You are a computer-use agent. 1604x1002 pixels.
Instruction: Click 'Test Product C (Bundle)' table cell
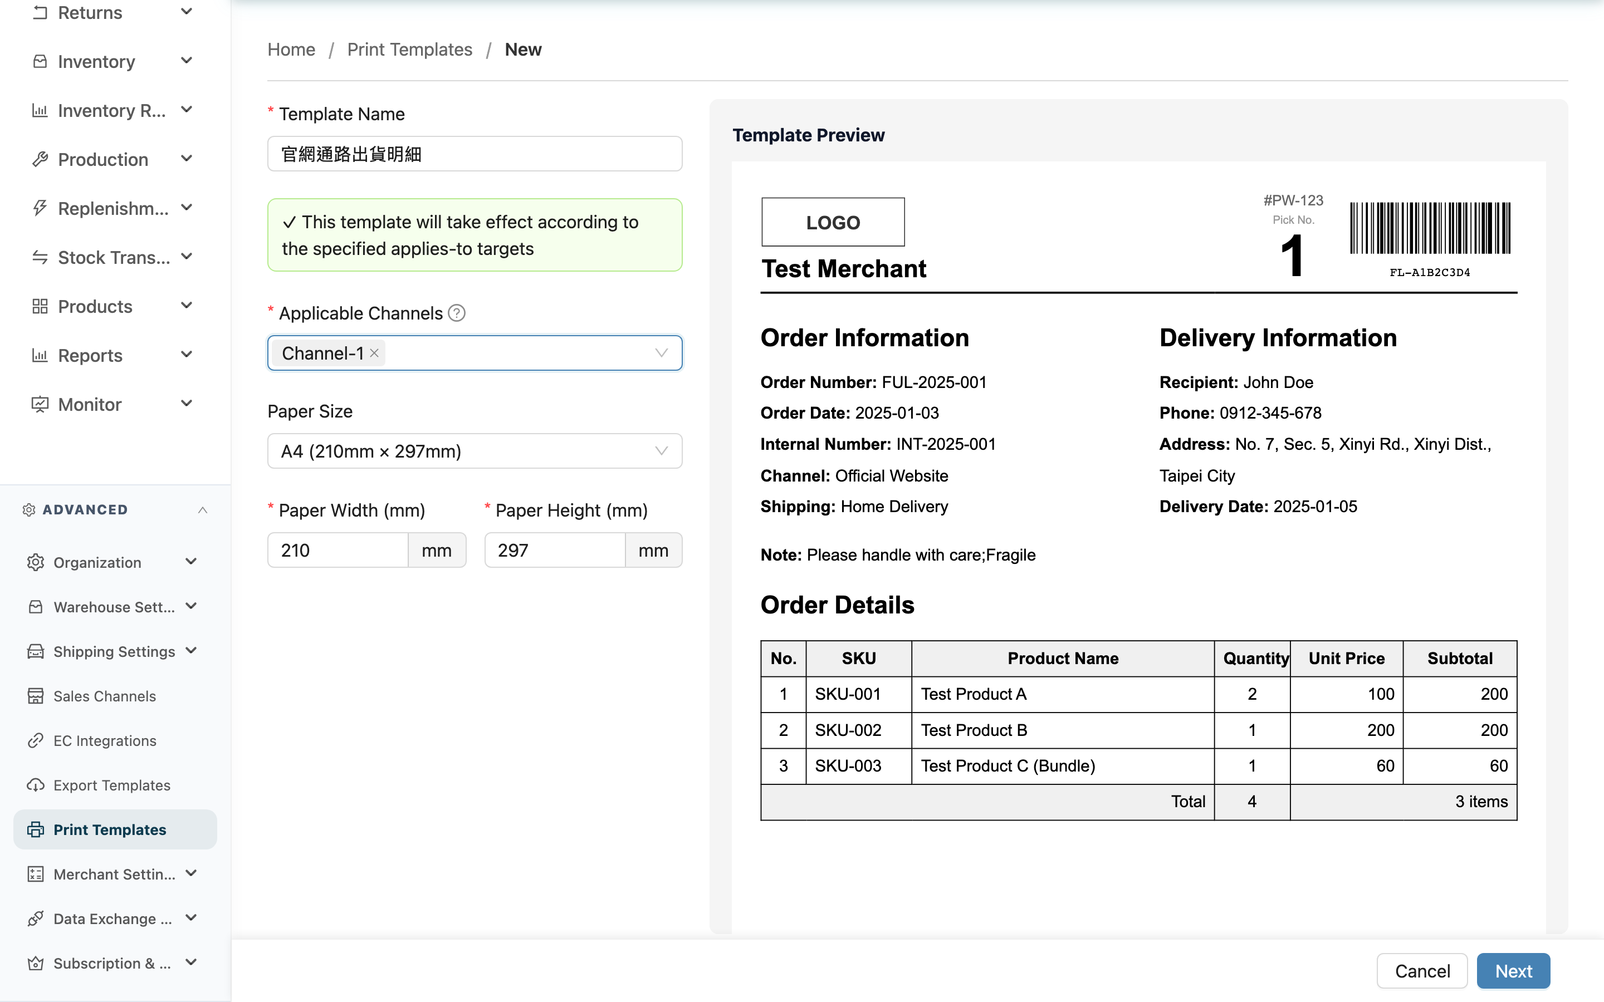tap(1063, 766)
